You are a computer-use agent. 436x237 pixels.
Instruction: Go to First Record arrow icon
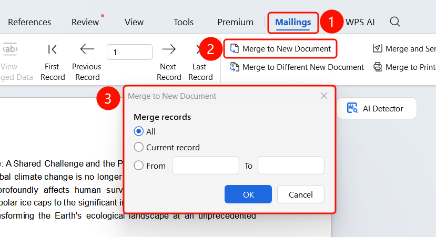coord(52,49)
